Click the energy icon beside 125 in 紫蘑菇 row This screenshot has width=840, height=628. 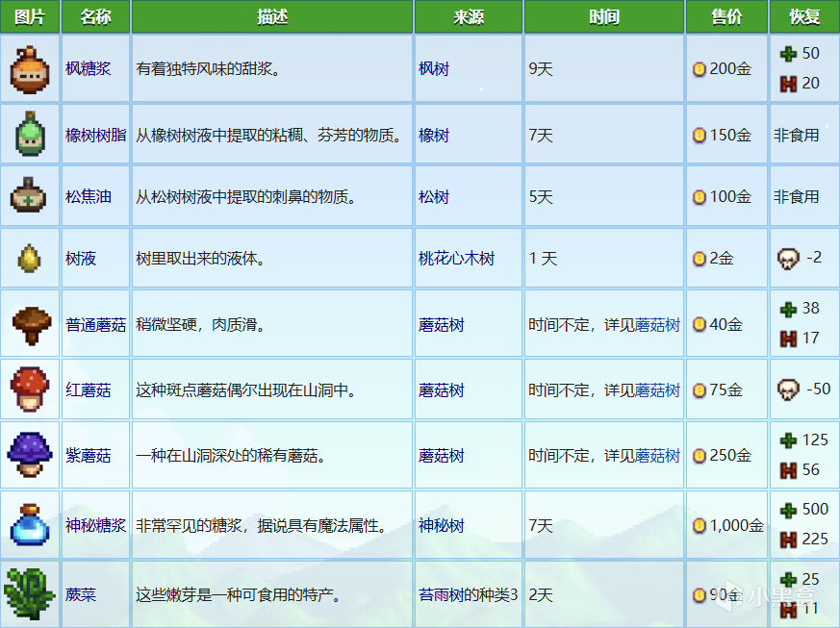(x=788, y=440)
